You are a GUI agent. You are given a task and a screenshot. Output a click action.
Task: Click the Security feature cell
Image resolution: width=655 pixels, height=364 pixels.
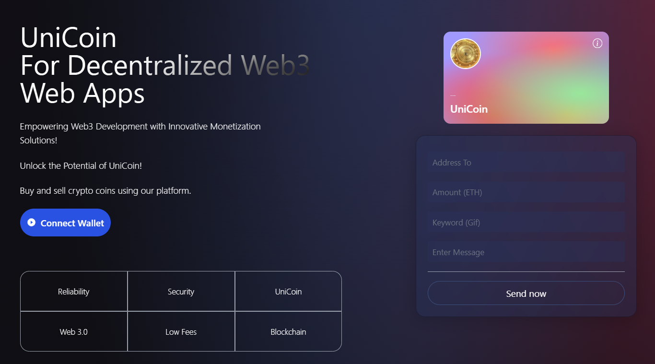181,292
